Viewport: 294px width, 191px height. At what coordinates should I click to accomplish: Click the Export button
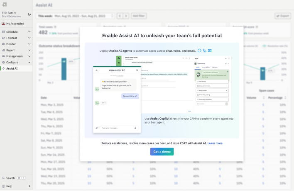point(283,16)
